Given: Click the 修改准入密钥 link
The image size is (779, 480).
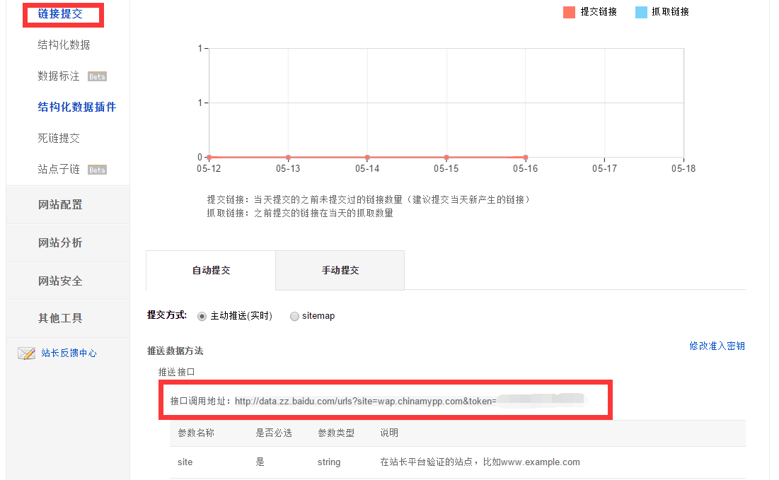Looking at the screenshot, I should 717,346.
